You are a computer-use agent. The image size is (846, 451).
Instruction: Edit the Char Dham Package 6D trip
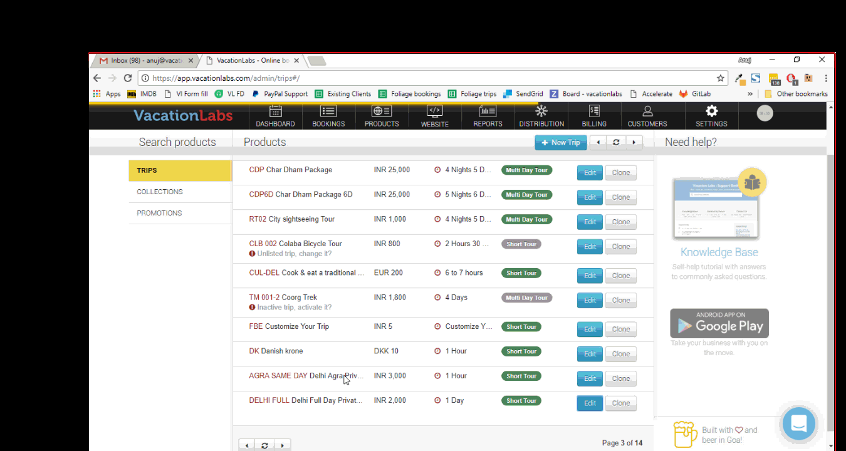coord(590,197)
